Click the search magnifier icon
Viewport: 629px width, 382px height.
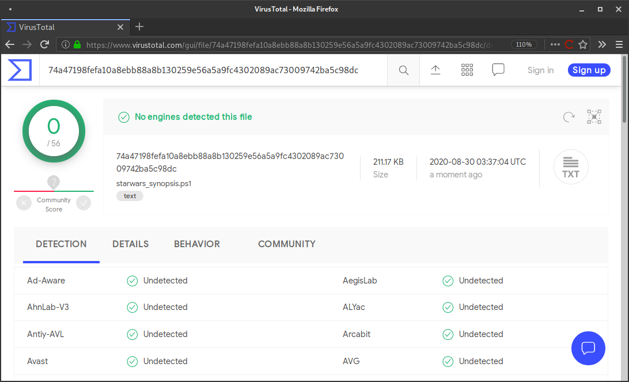(x=404, y=71)
